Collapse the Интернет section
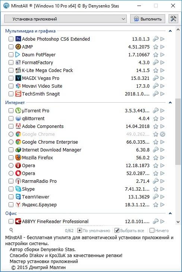 tap(170, 103)
